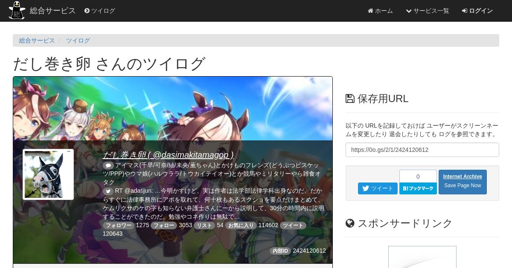This screenshot has width=512, height=268.
Task: Click the login arrow icon in navbar
Action: 464,11
